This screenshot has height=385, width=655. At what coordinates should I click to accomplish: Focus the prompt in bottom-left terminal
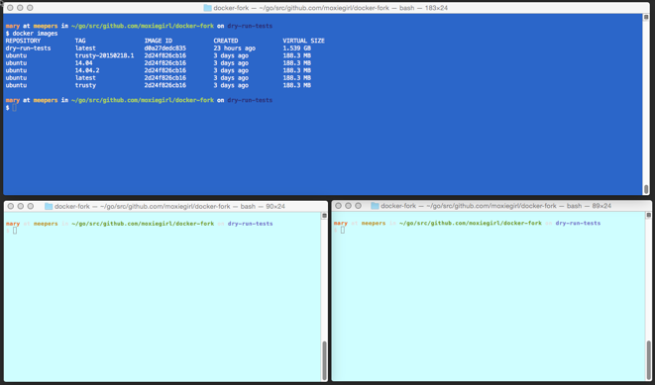tap(15, 231)
